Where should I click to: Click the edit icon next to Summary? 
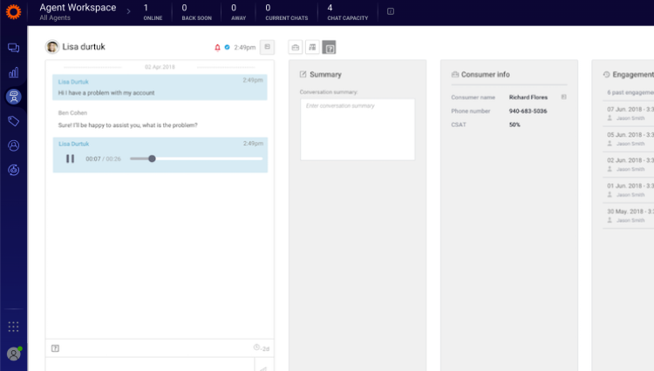[303, 74]
